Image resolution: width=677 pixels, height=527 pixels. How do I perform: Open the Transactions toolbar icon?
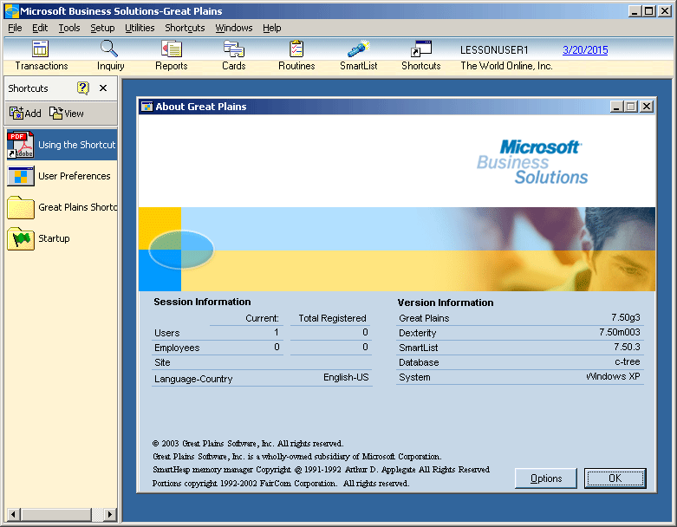pos(40,49)
